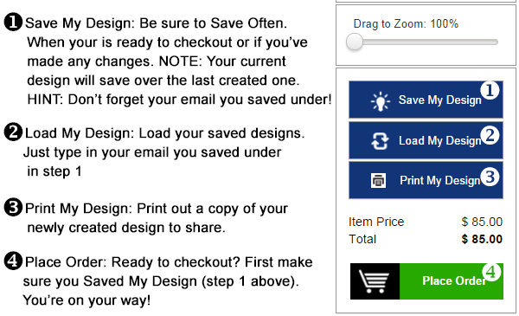Click the printer icon on Print My Design
Viewport: 519px width, 316px height.
pos(378,181)
